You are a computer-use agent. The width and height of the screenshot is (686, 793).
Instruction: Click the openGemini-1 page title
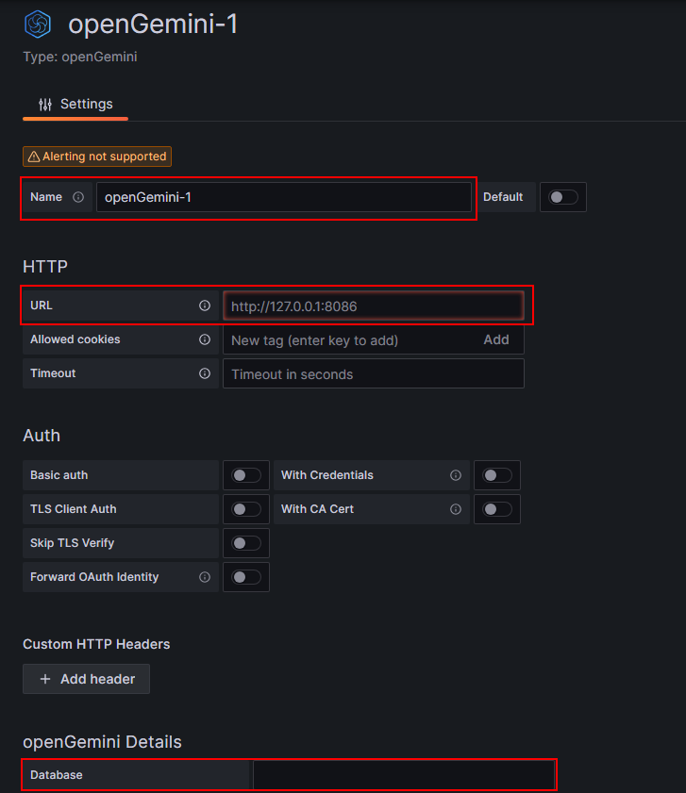pos(153,25)
